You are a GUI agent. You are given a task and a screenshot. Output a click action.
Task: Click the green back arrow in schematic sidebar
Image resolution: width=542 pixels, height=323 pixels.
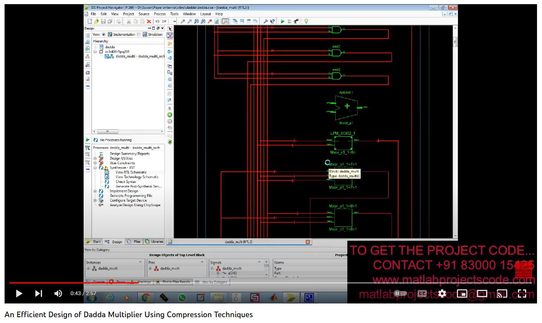click(170, 115)
